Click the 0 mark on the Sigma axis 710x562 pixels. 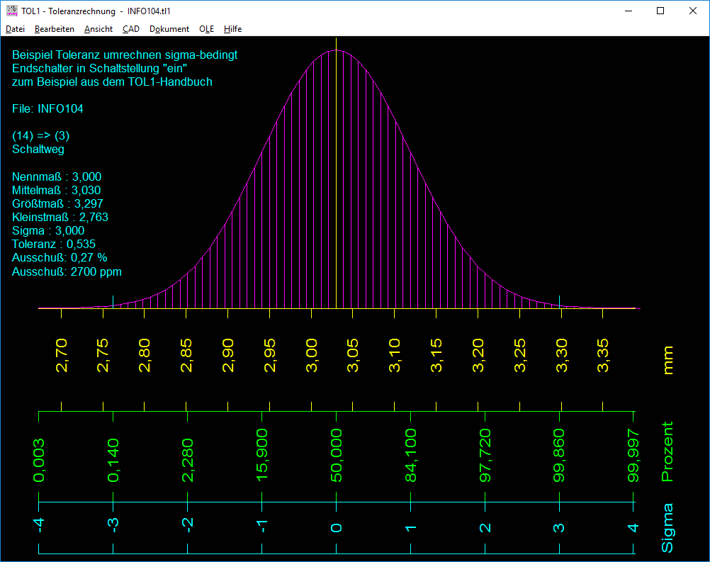337,528
